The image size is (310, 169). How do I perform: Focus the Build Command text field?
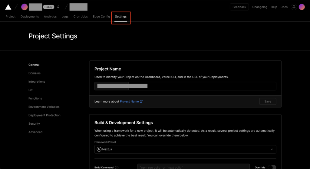(193, 167)
